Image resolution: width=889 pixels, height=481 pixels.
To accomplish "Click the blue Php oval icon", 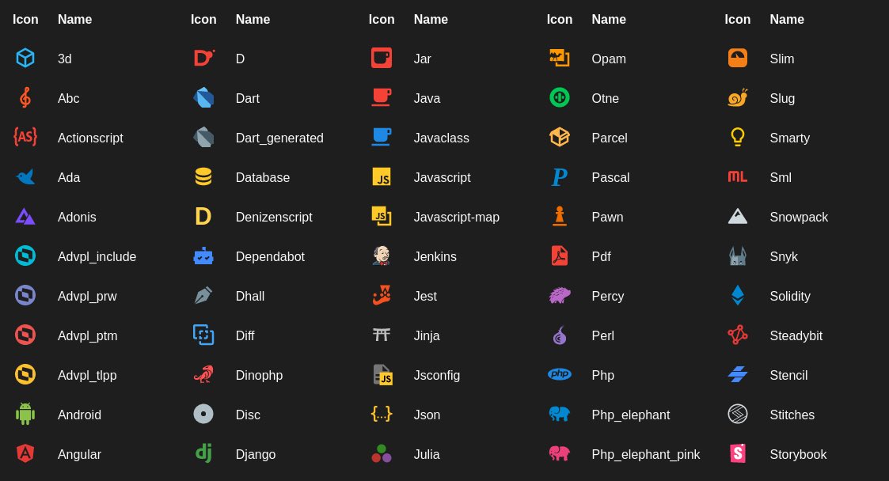I will coord(560,374).
